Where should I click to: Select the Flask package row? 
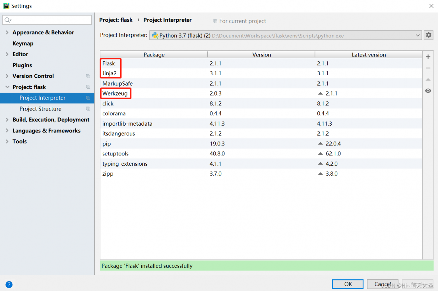[261, 63]
